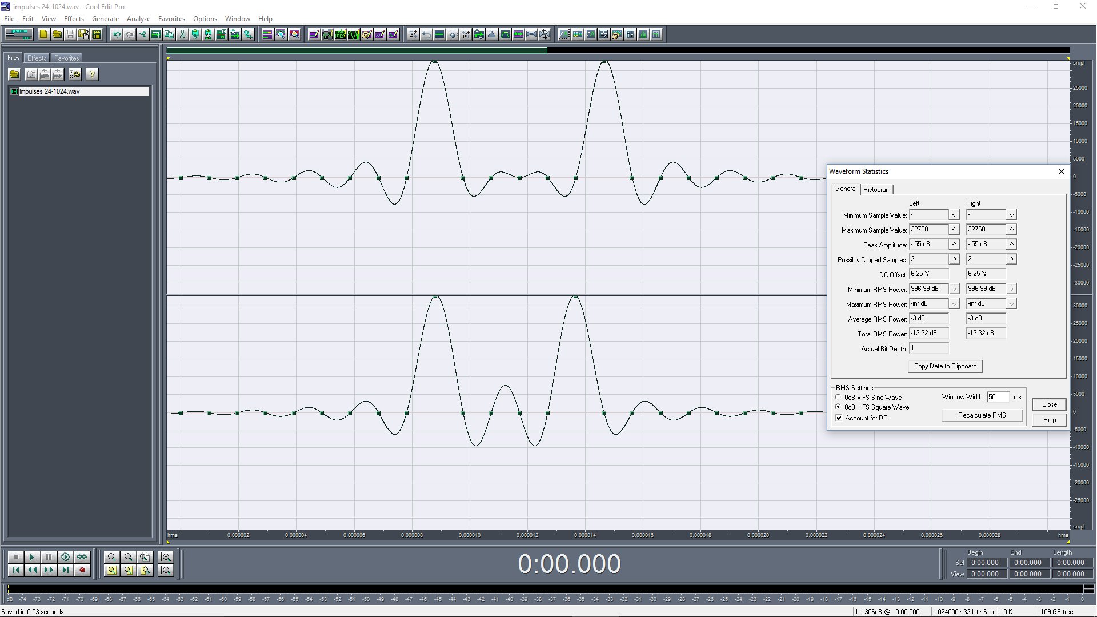Toggle Play Looped infinity button
Viewport: 1097px width, 617px height.
pos(82,557)
